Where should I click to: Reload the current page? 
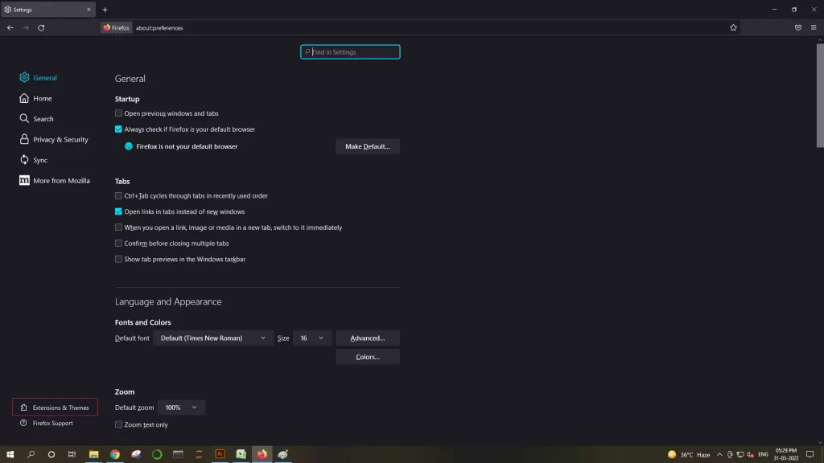tap(41, 28)
